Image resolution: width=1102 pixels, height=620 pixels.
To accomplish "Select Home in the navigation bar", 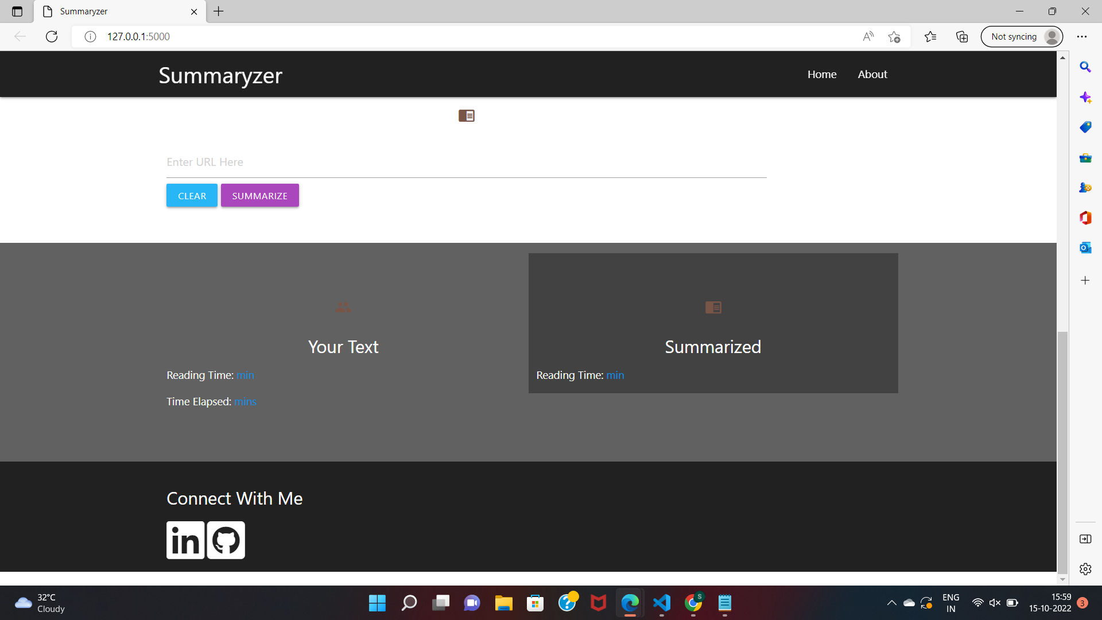I will click(x=822, y=74).
